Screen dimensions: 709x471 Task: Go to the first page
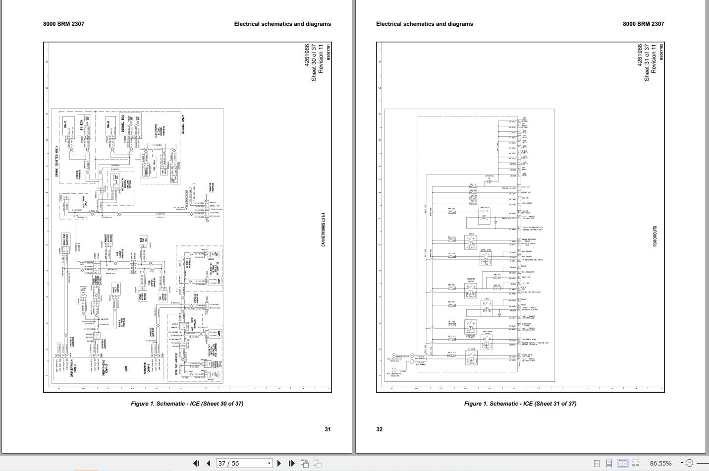[x=196, y=463]
